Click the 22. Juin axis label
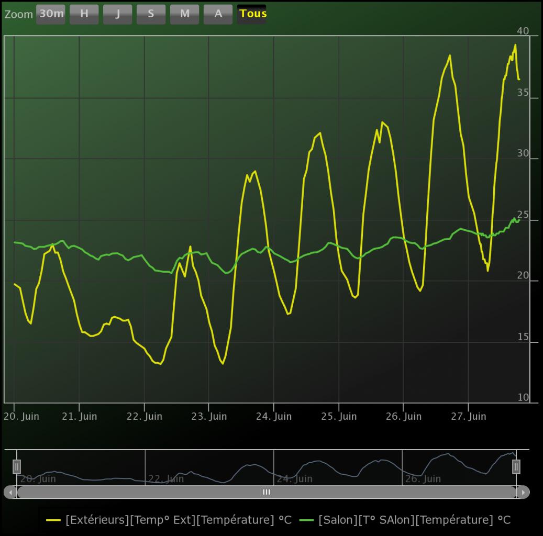 [x=145, y=416]
